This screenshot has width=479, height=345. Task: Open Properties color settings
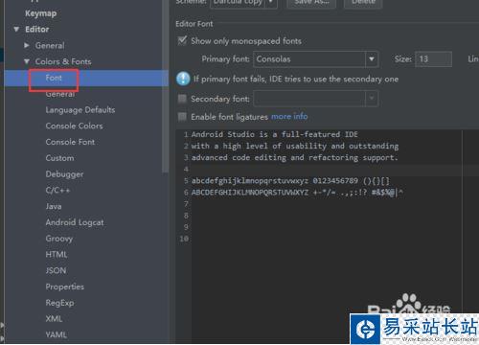[x=64, y=287]
